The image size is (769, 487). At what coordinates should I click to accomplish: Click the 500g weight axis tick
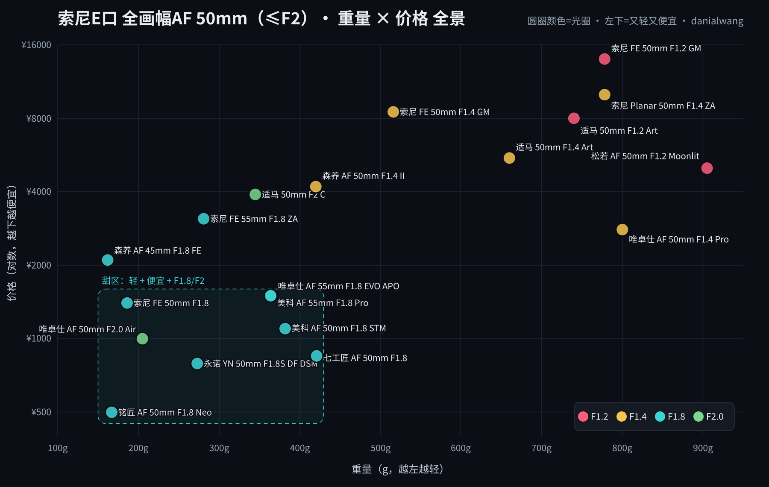(x=381, y=448)
